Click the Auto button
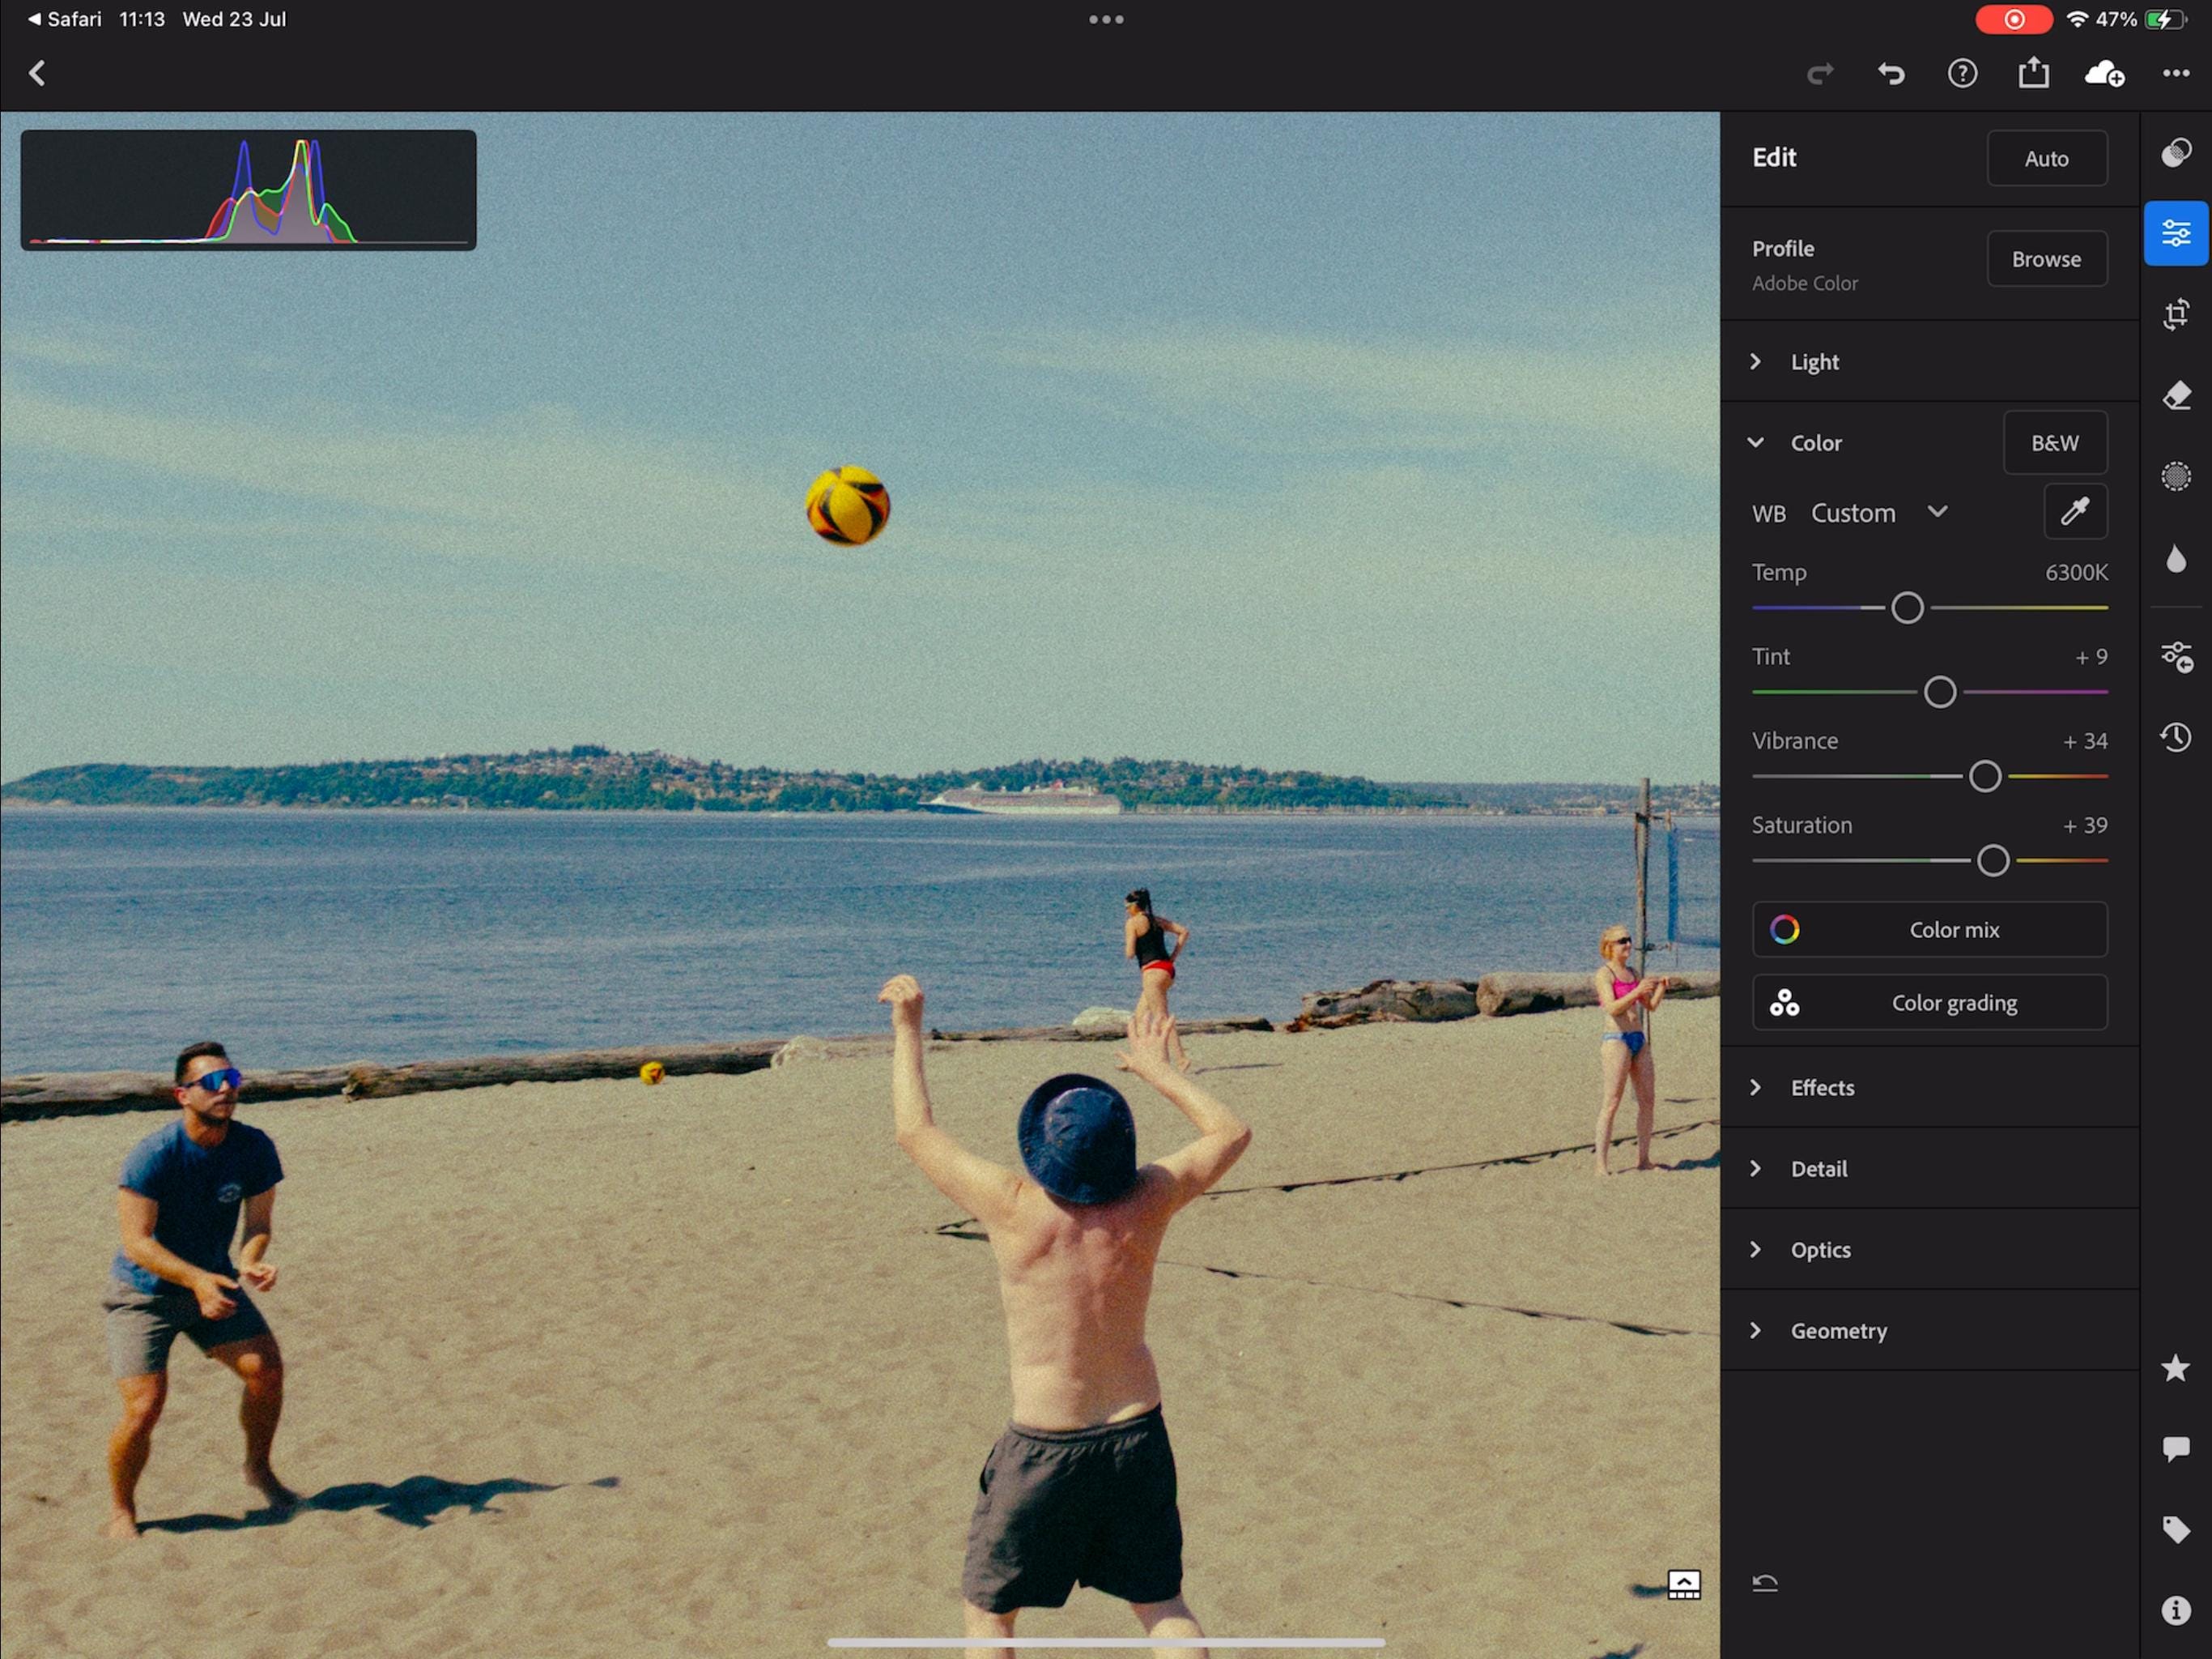The width and height of the screenshot is (2212, 1659). 2047,158
